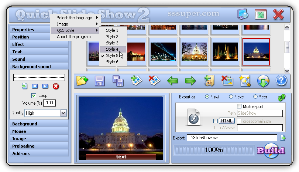Enable the Multi export checkbox

click(239, 107)
